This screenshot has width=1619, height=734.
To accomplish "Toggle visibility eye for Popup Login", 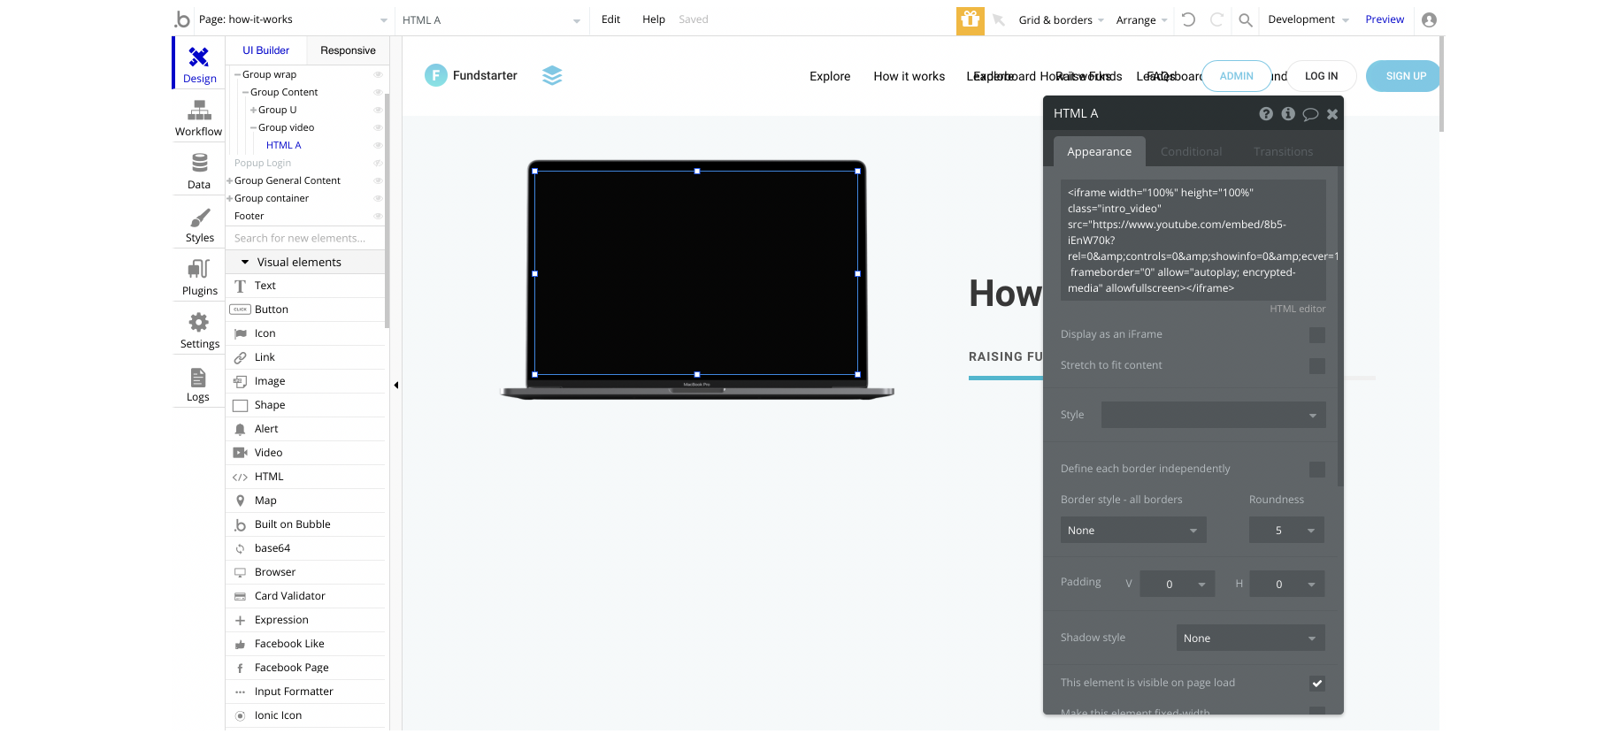I will click(x=378, y=164).
